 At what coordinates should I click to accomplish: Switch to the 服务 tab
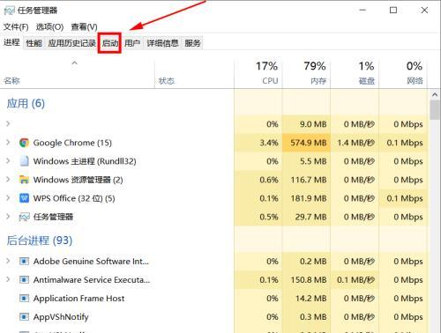click(x=192, y=43)
